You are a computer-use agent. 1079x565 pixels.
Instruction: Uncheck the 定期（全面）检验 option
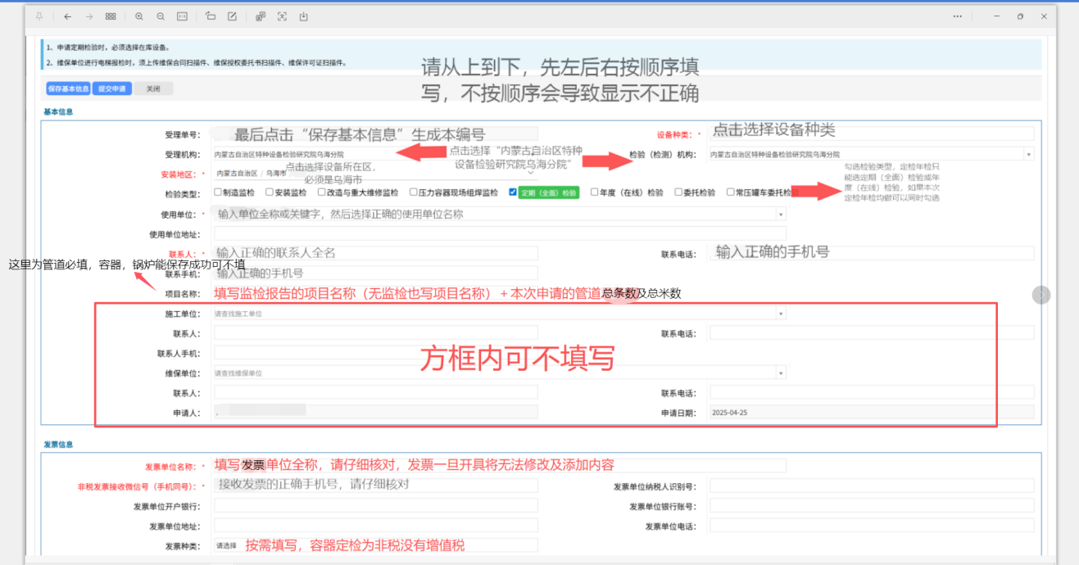[x=512, y=192]
